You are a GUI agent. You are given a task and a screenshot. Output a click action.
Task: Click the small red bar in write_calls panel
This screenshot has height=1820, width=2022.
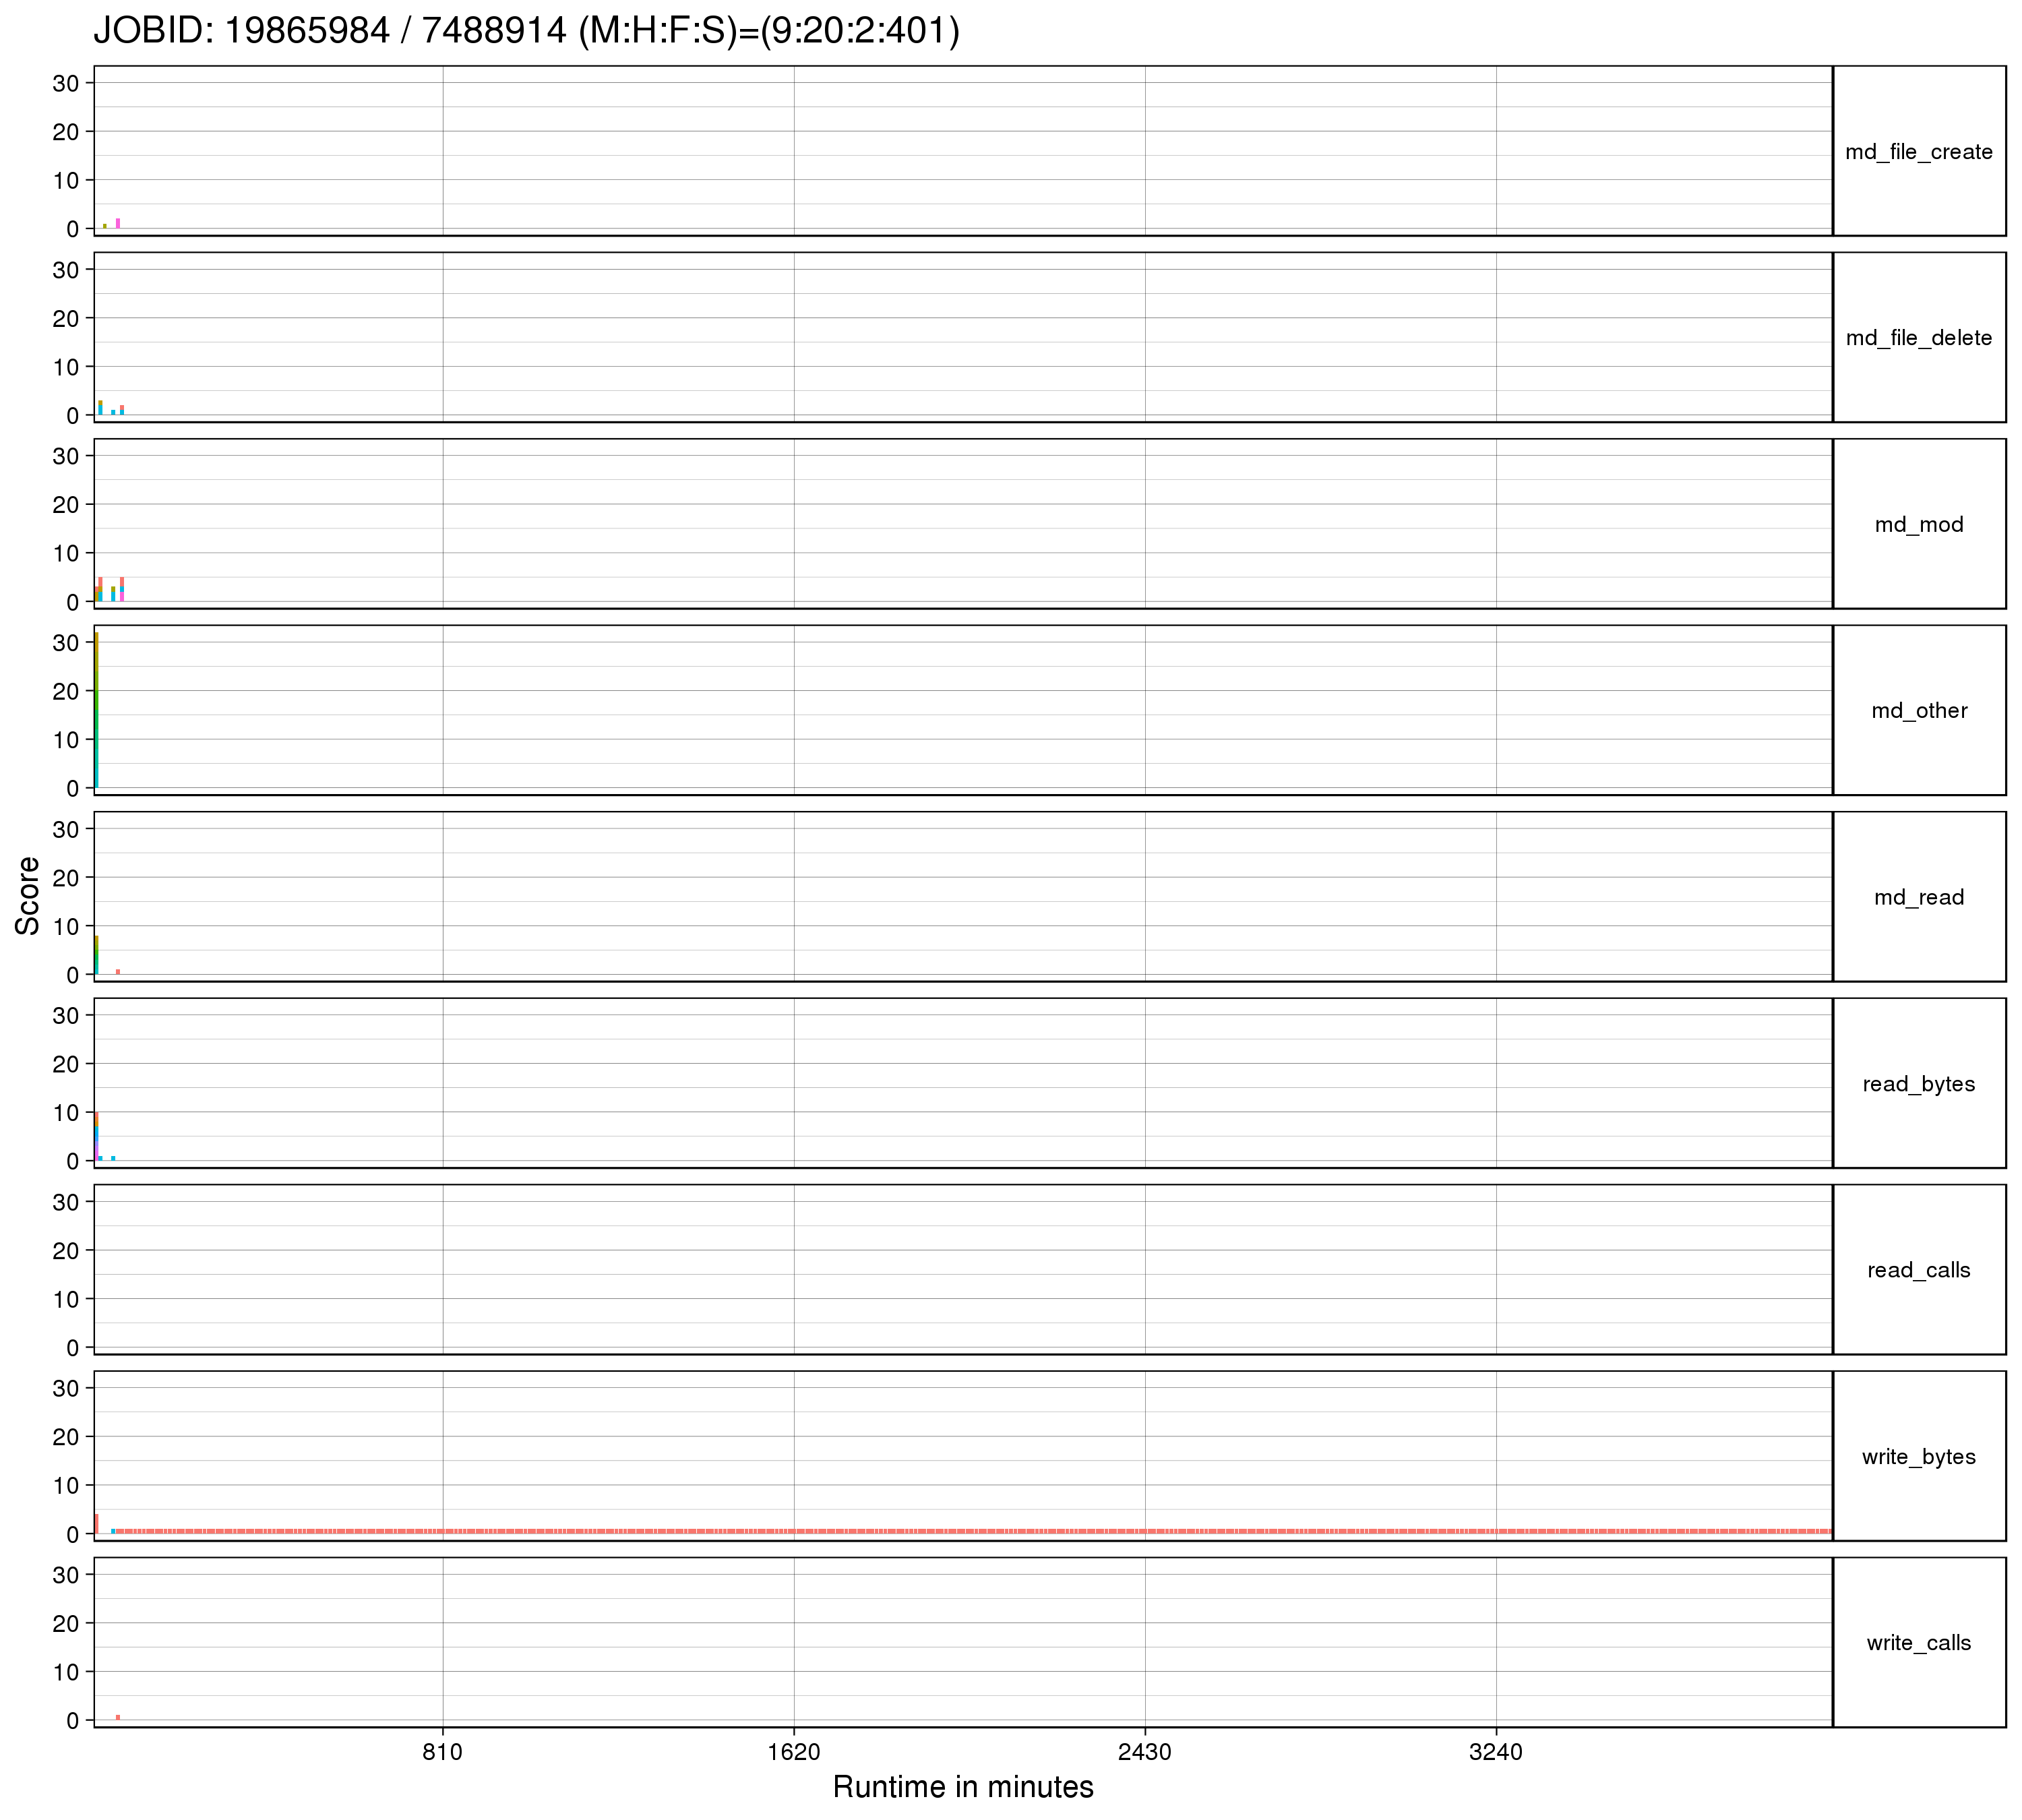tap(118, 1717)
